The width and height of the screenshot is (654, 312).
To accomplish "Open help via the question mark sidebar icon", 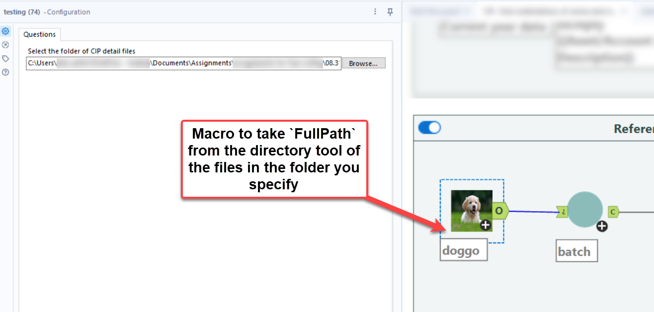I will [x=6, y=72].
